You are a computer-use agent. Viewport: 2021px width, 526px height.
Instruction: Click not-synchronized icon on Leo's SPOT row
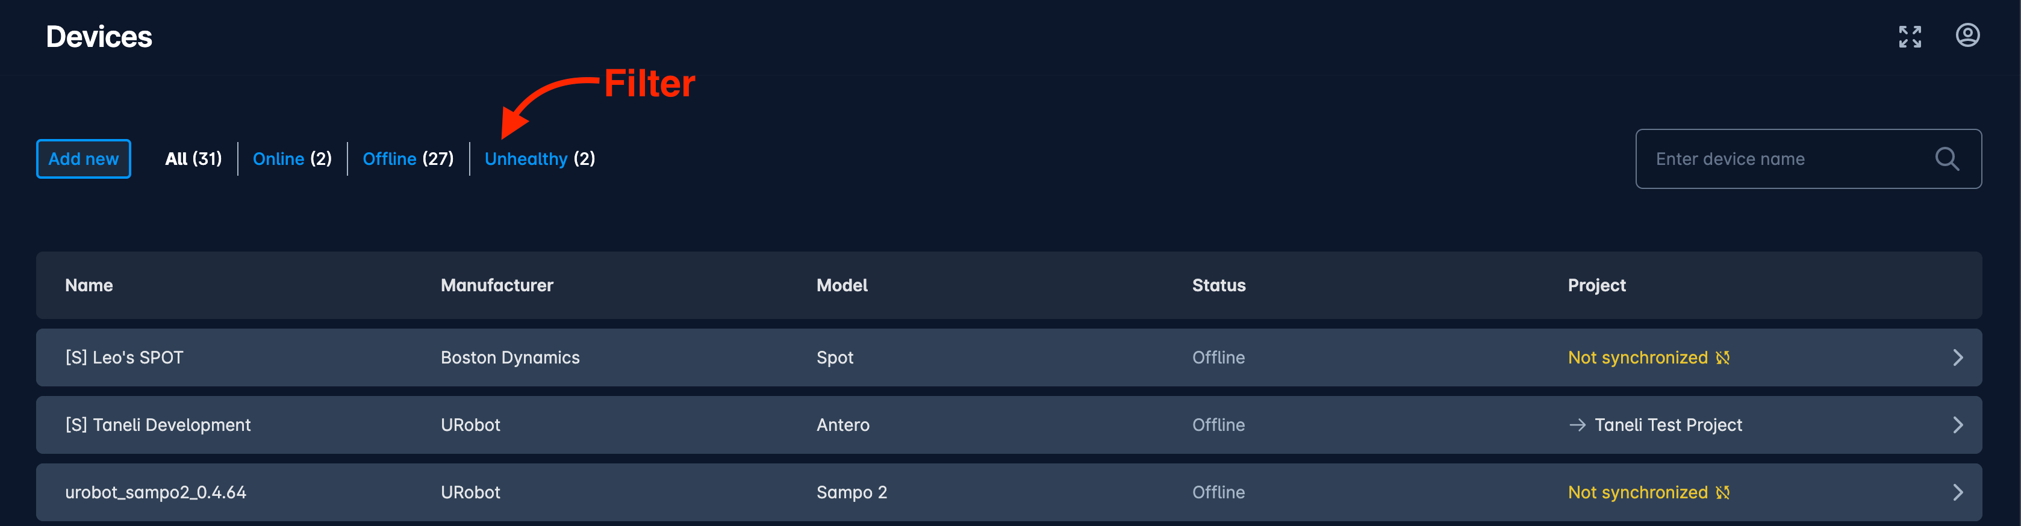tap(1723, 357)
